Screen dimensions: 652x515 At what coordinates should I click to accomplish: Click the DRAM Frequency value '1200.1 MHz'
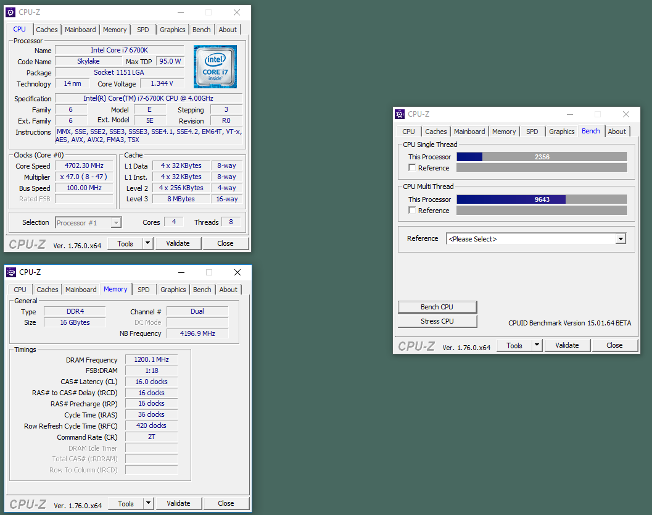(x=151, y=360)
